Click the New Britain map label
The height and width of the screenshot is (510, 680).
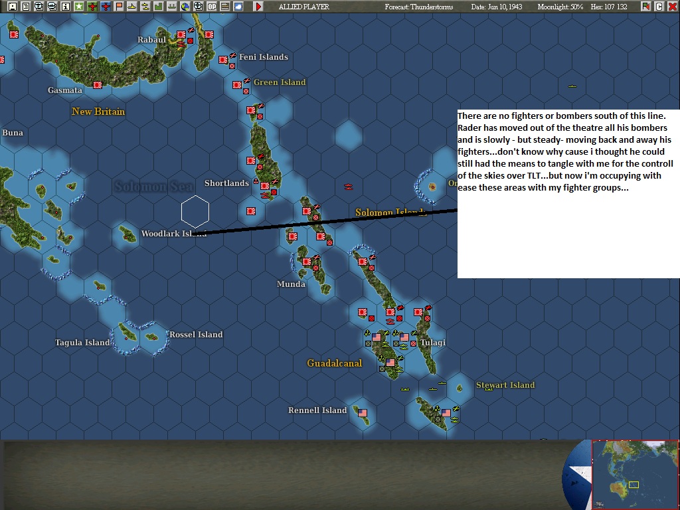98,112
